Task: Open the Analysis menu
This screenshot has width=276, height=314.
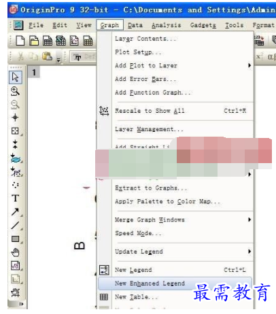Action: (x=167, y=25)
